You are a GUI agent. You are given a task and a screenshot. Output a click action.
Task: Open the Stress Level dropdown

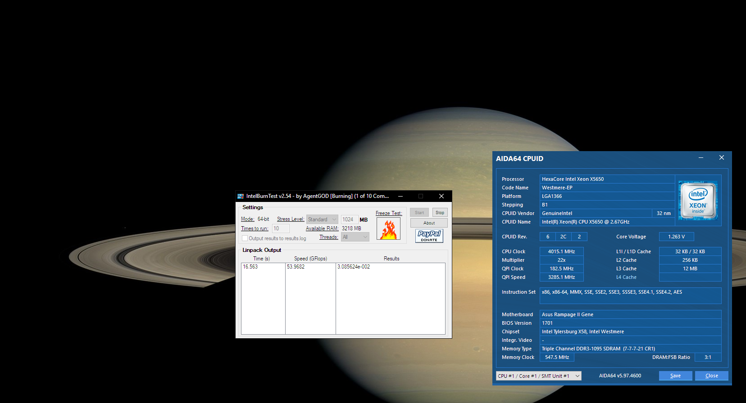click(322, 219)
